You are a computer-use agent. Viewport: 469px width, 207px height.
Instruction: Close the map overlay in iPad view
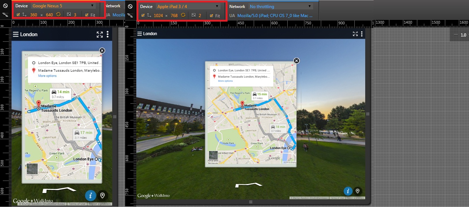point(296,61)
